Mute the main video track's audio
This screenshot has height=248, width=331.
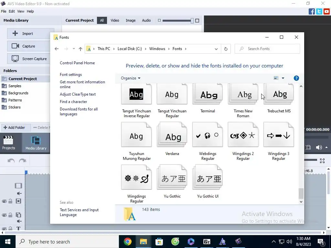pos(19,193)
